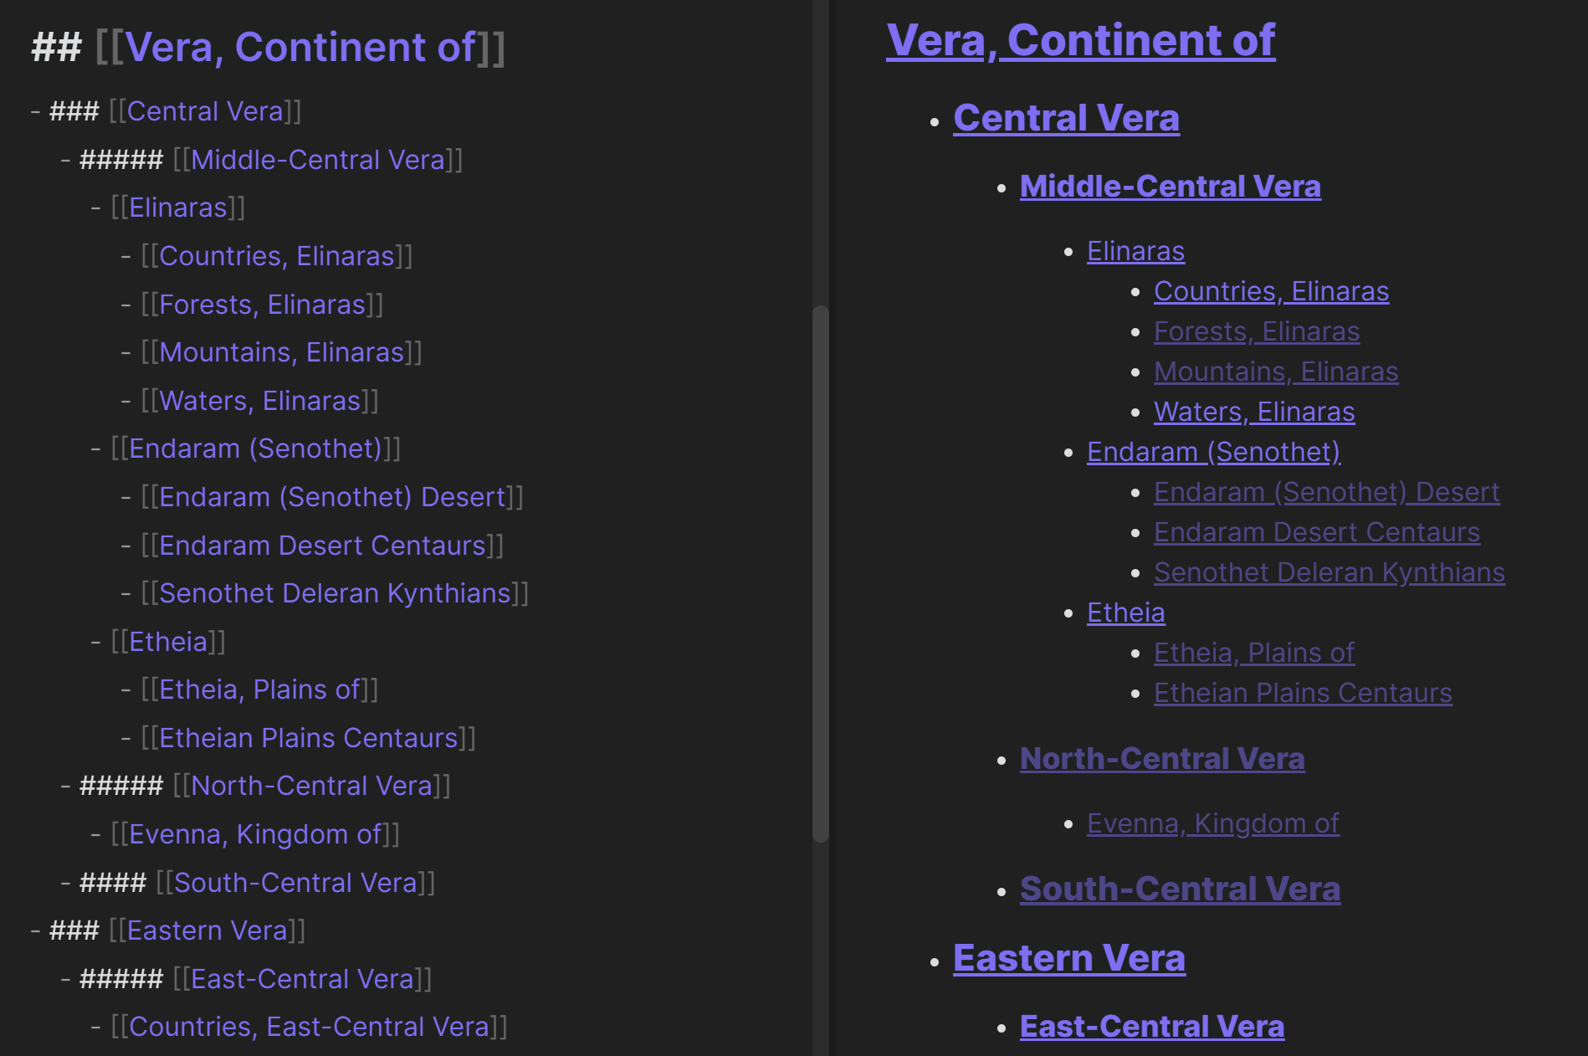Follow the "Waters, Elinaras" preview link
This screenshot has height=1056, width=1588.
(x=1253, y=412)
